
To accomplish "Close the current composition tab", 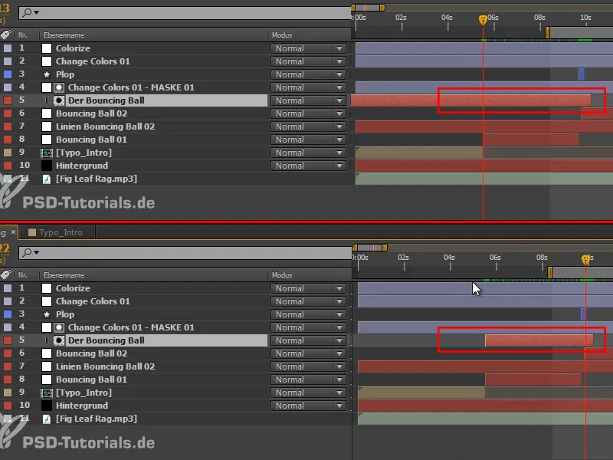I will pos(13,232).
